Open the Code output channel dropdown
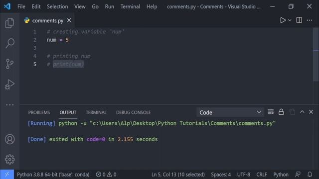 coord(230,112)
